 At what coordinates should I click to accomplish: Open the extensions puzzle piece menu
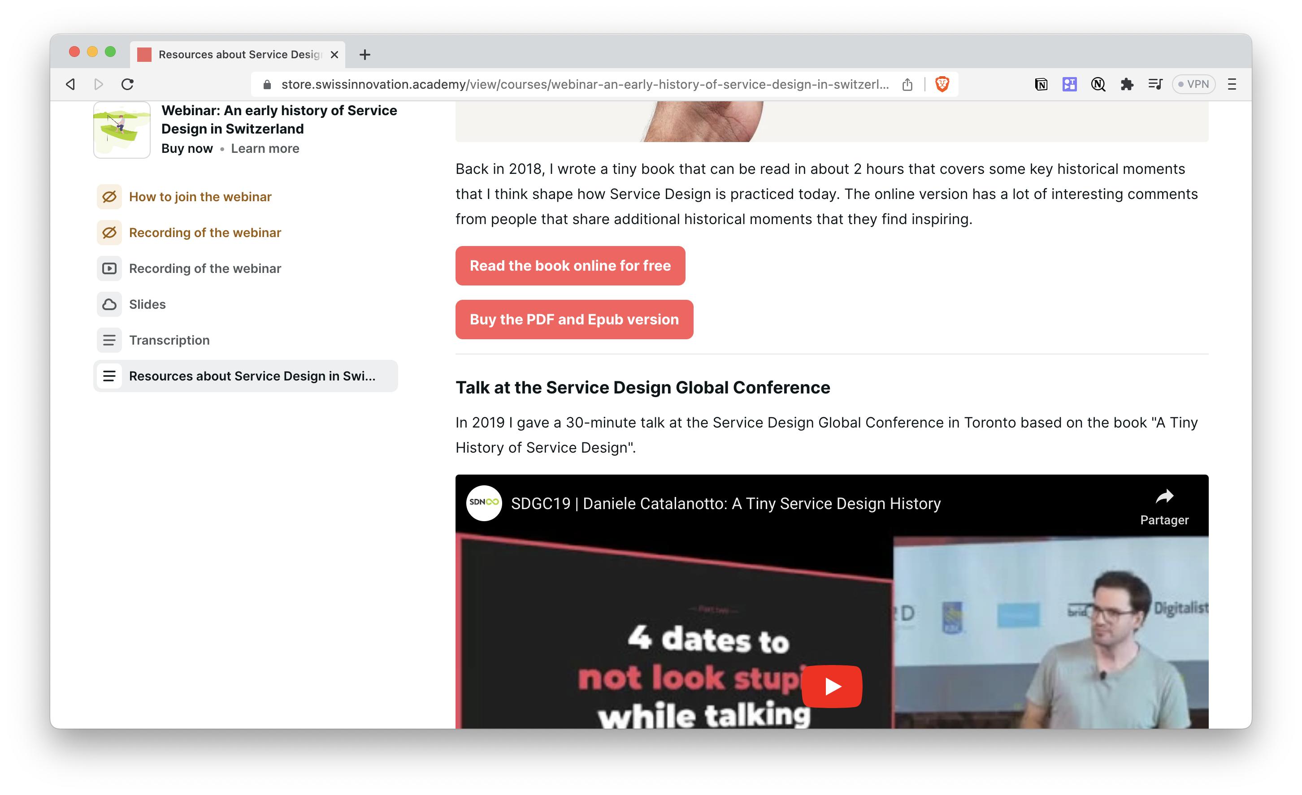coord(1127,84)
